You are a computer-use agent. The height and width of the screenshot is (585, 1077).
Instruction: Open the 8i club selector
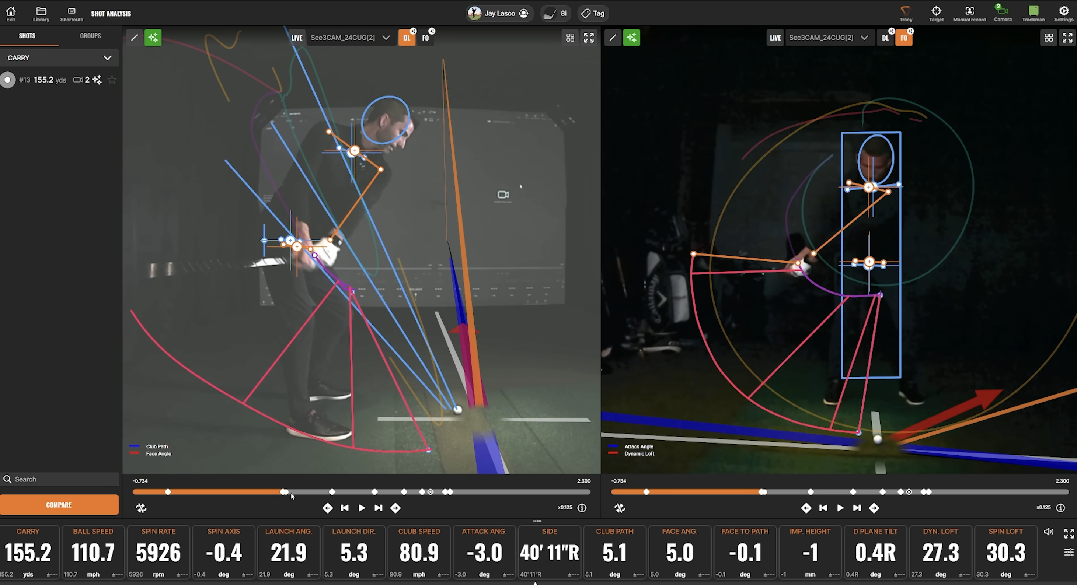click(555, 13)
